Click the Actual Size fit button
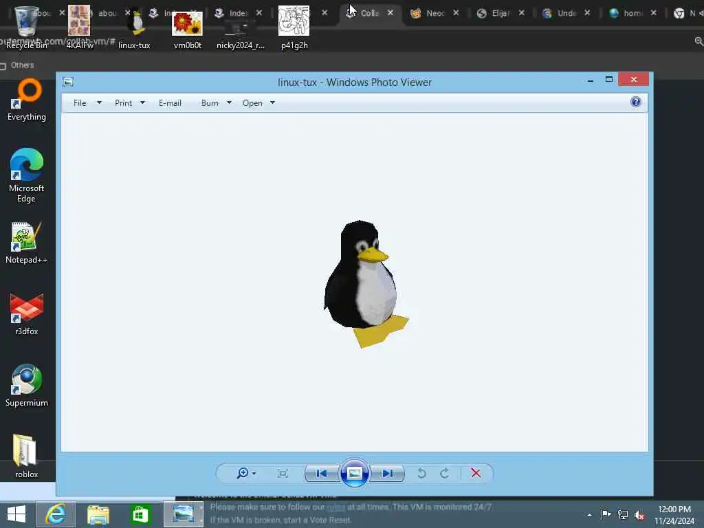The height and width of the screenshot is (528, 704). pos(283,473)
